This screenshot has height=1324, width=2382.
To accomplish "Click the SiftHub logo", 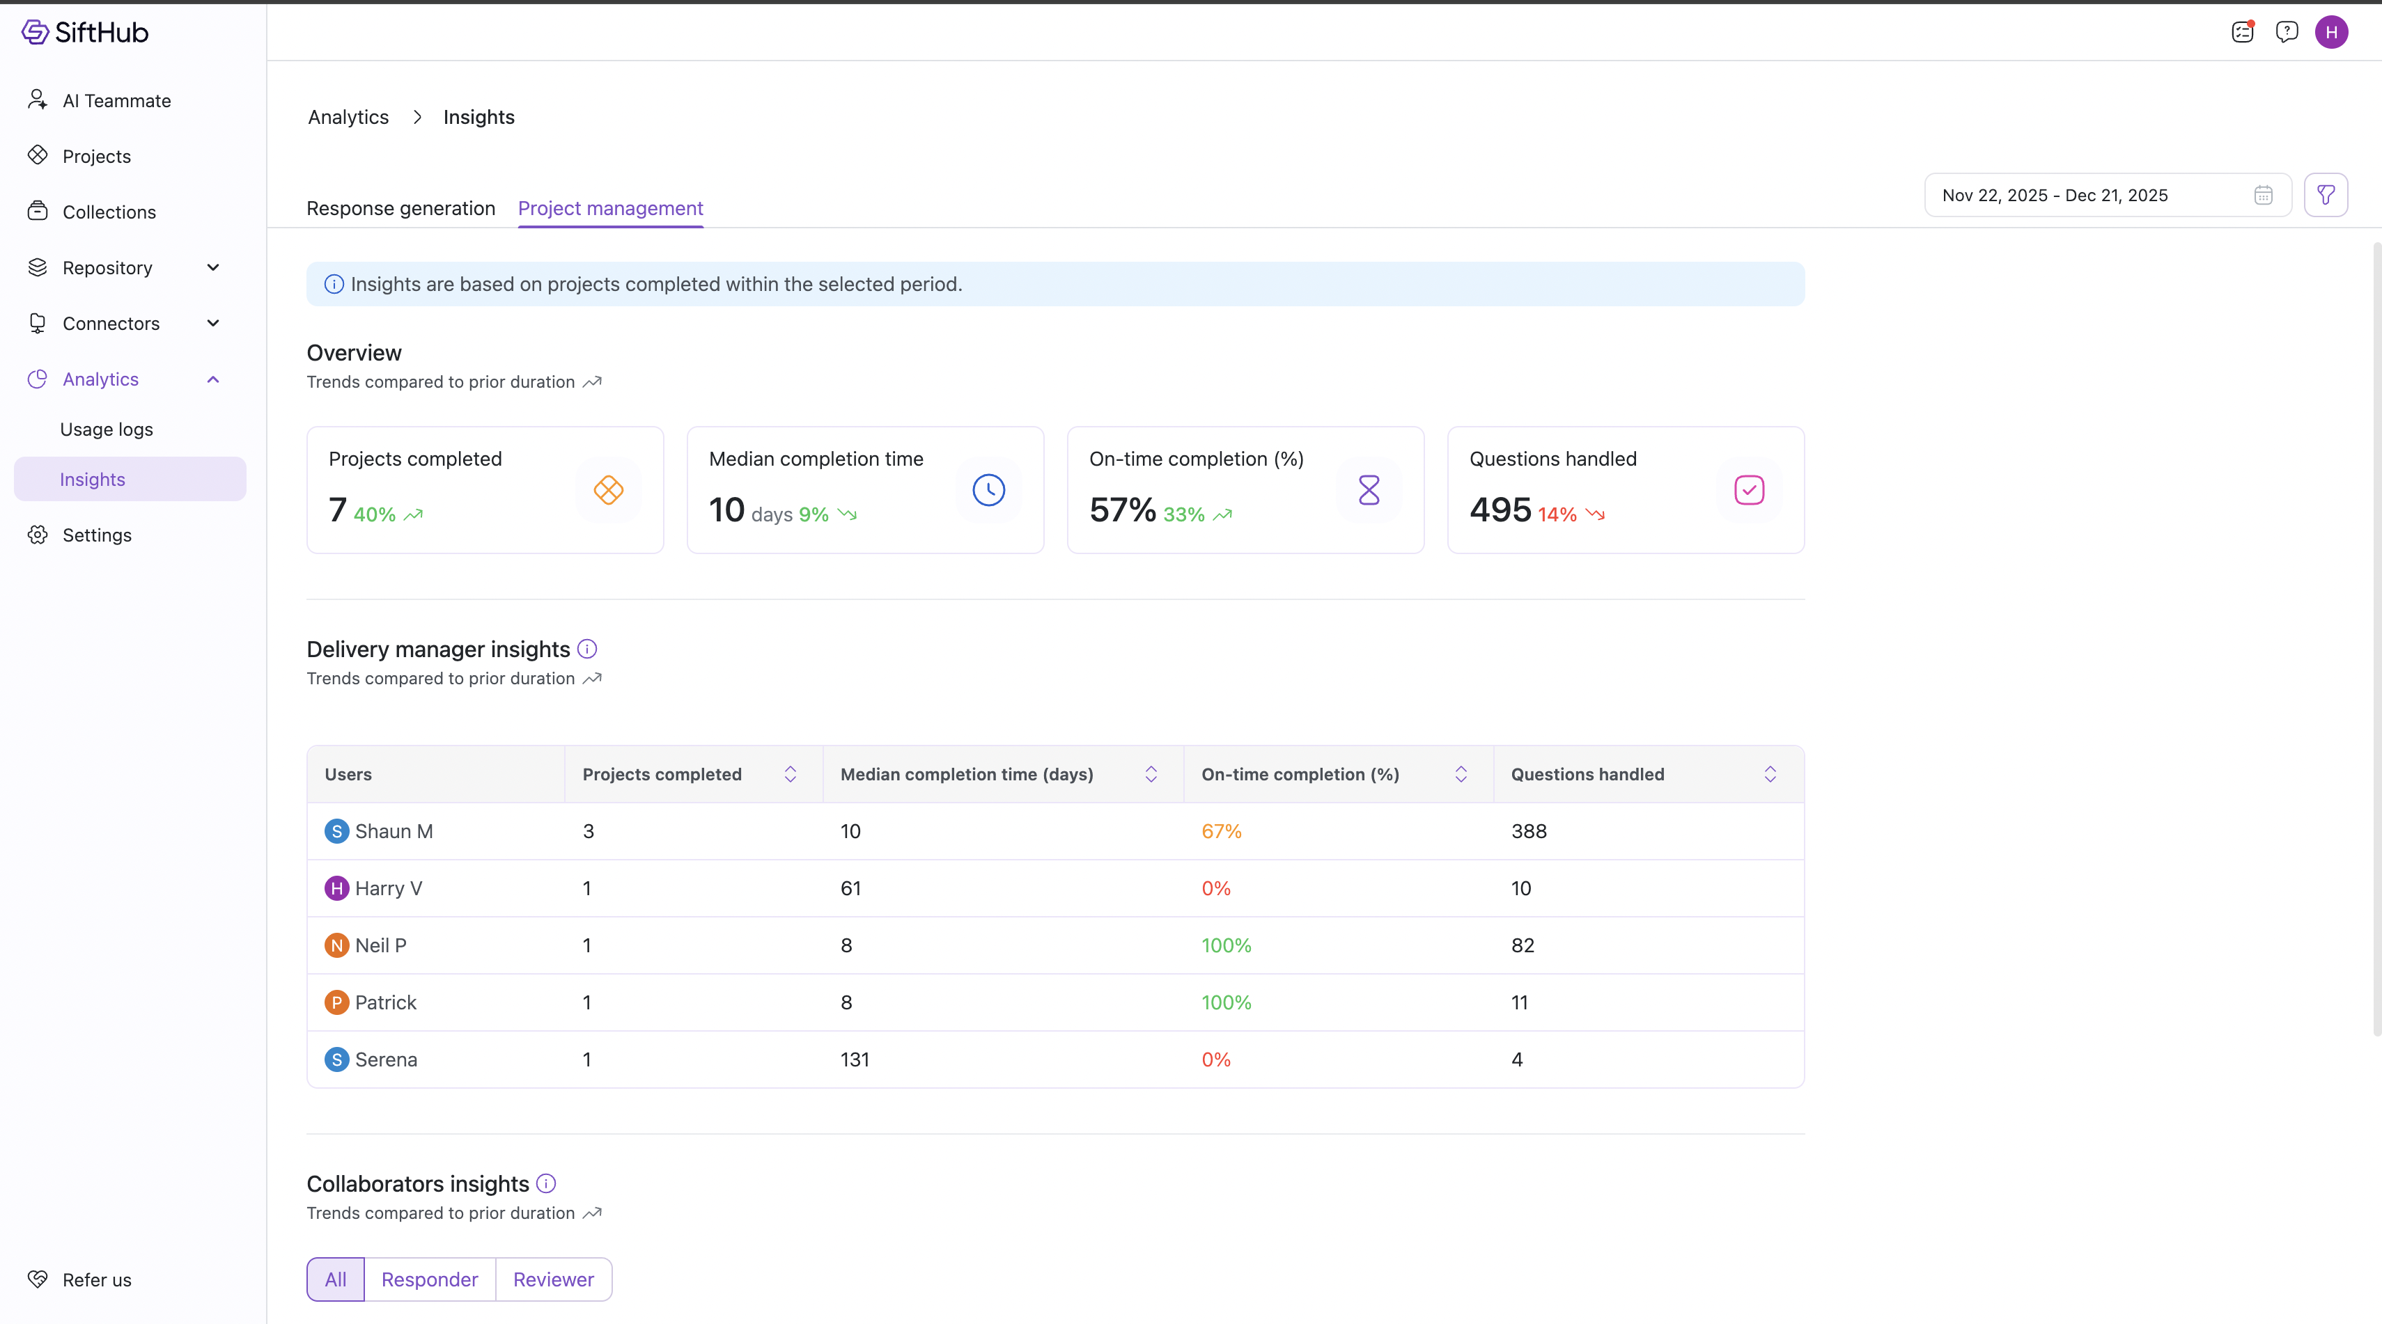I will coord(85,32).
